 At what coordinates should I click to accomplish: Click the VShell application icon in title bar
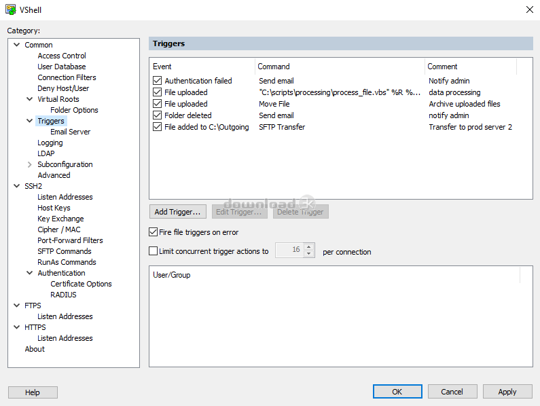click(11, 10)
